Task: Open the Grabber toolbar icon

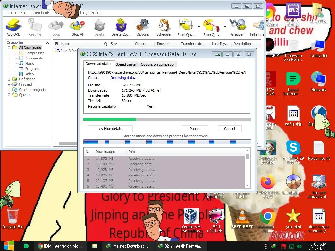Action: click(238, 27)
